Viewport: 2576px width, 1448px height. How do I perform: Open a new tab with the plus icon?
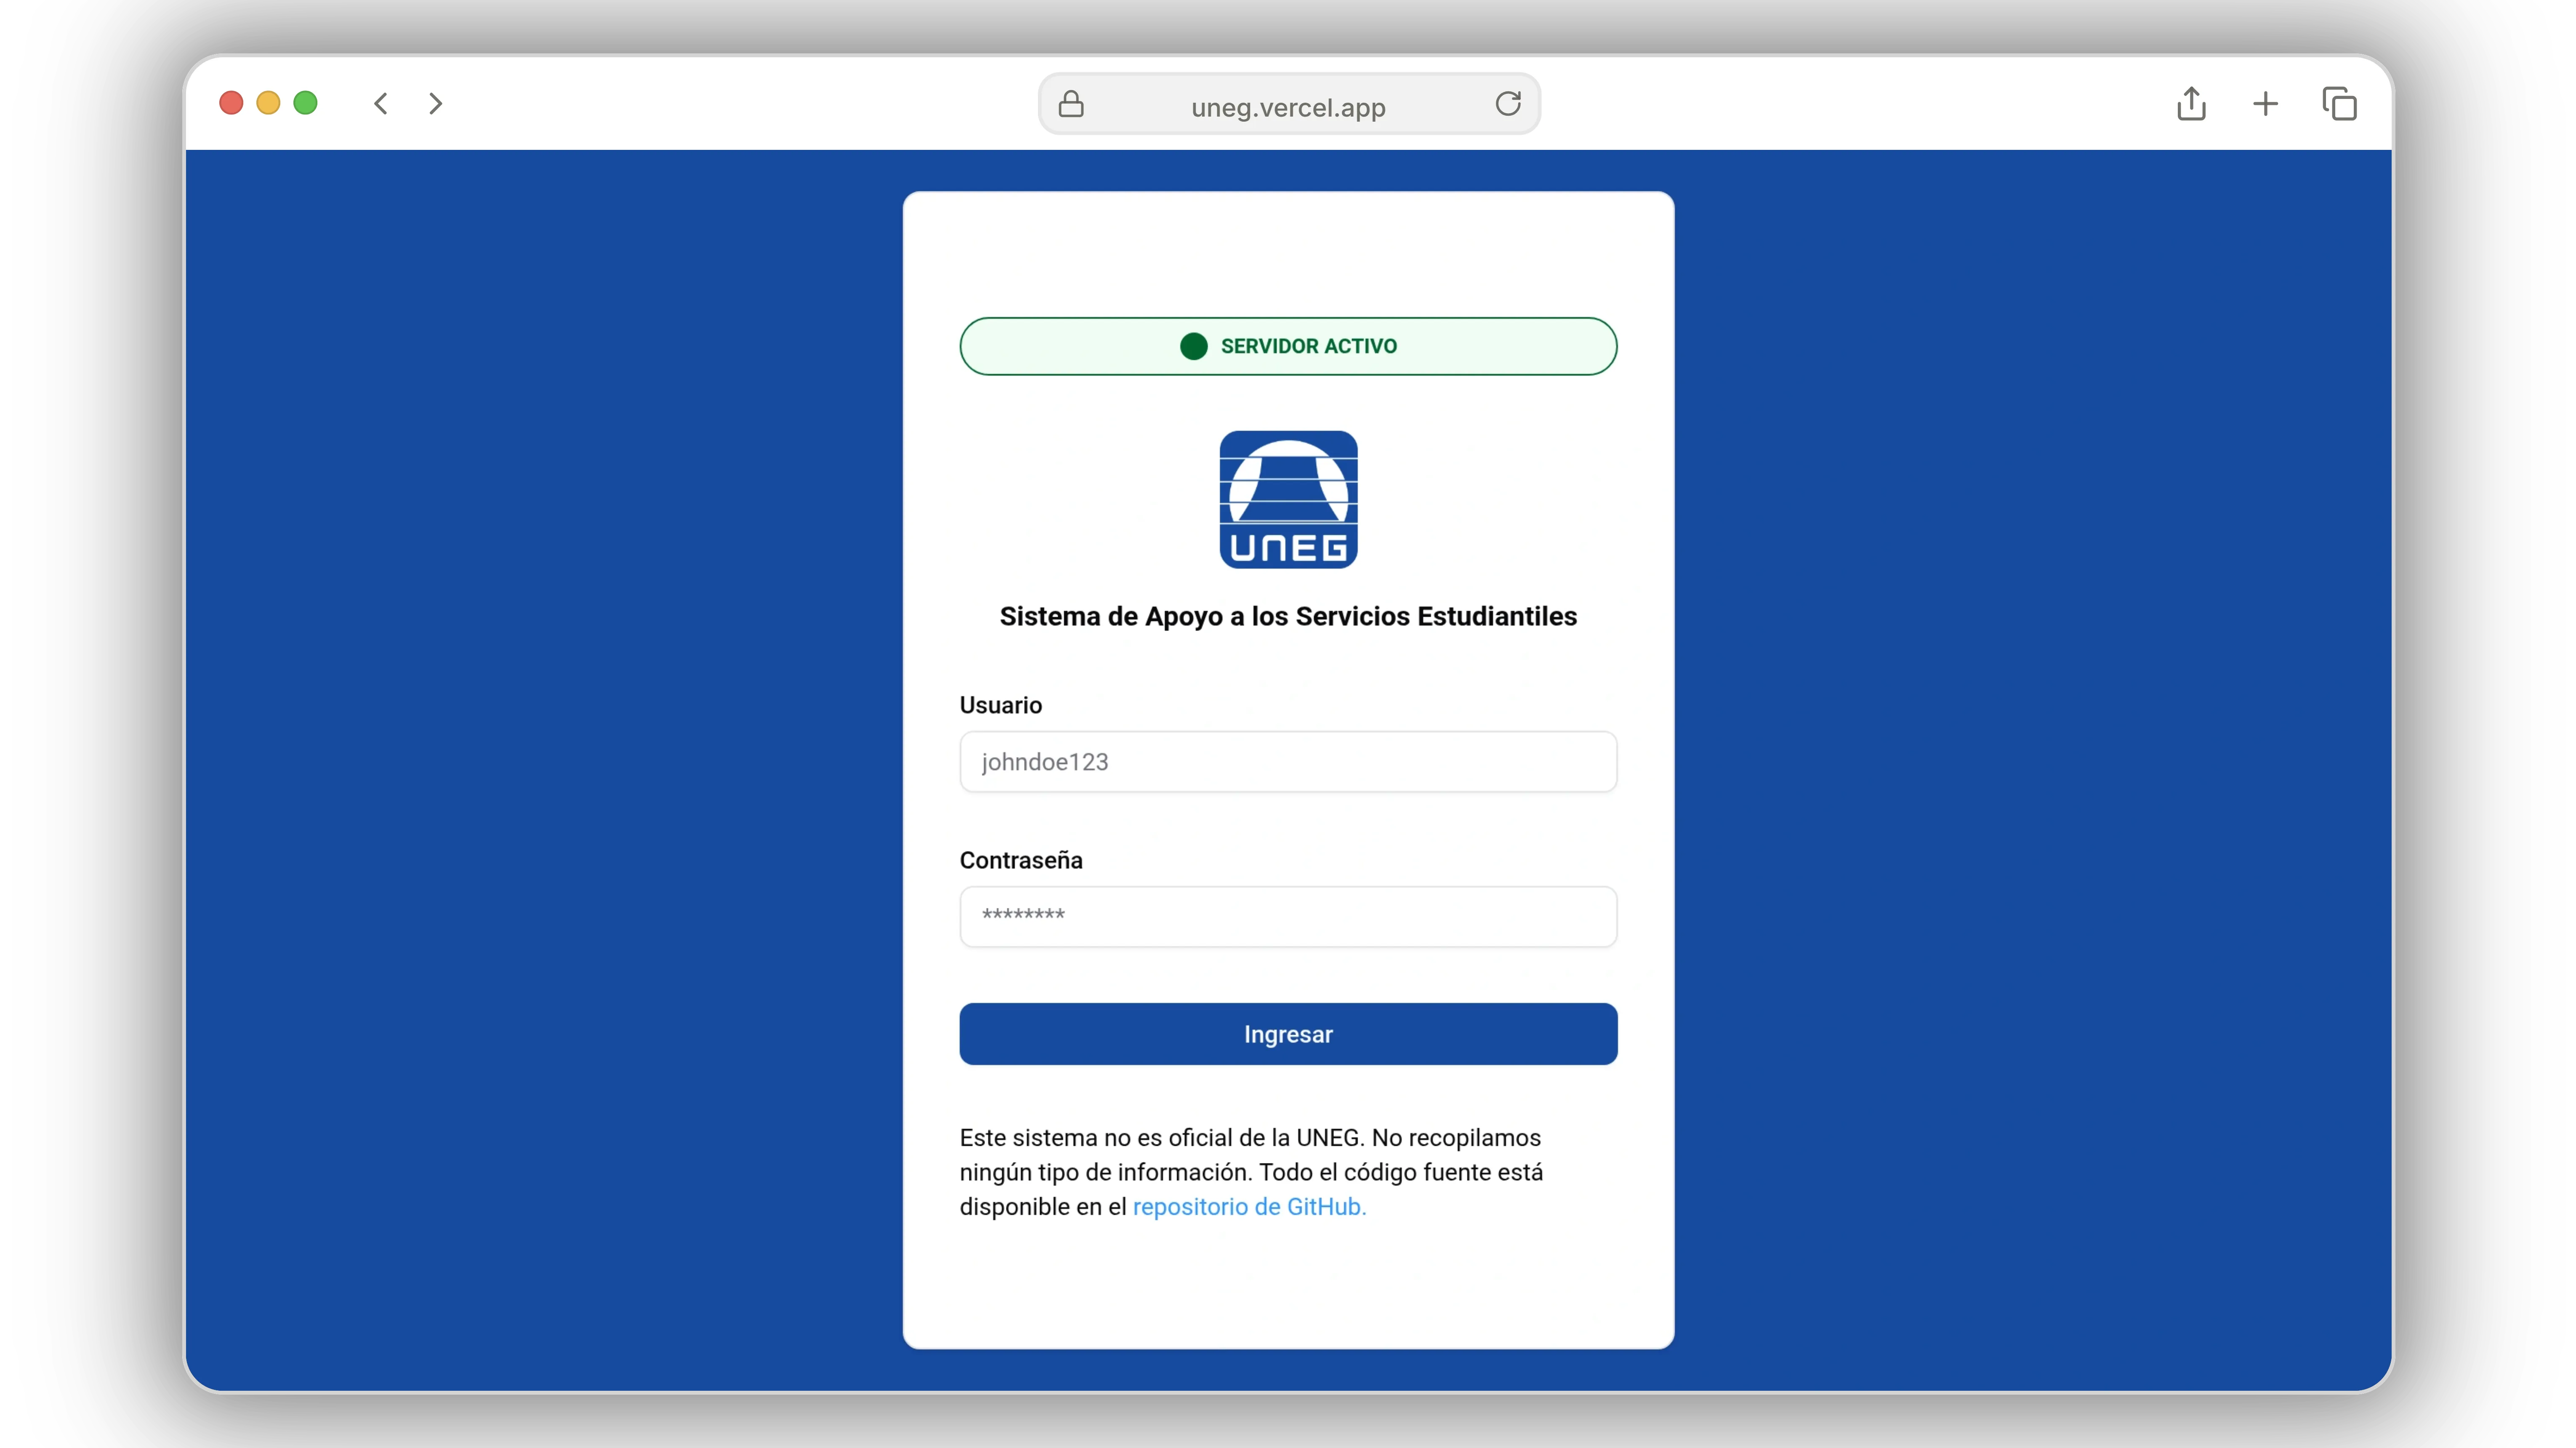click(2266, 103)
